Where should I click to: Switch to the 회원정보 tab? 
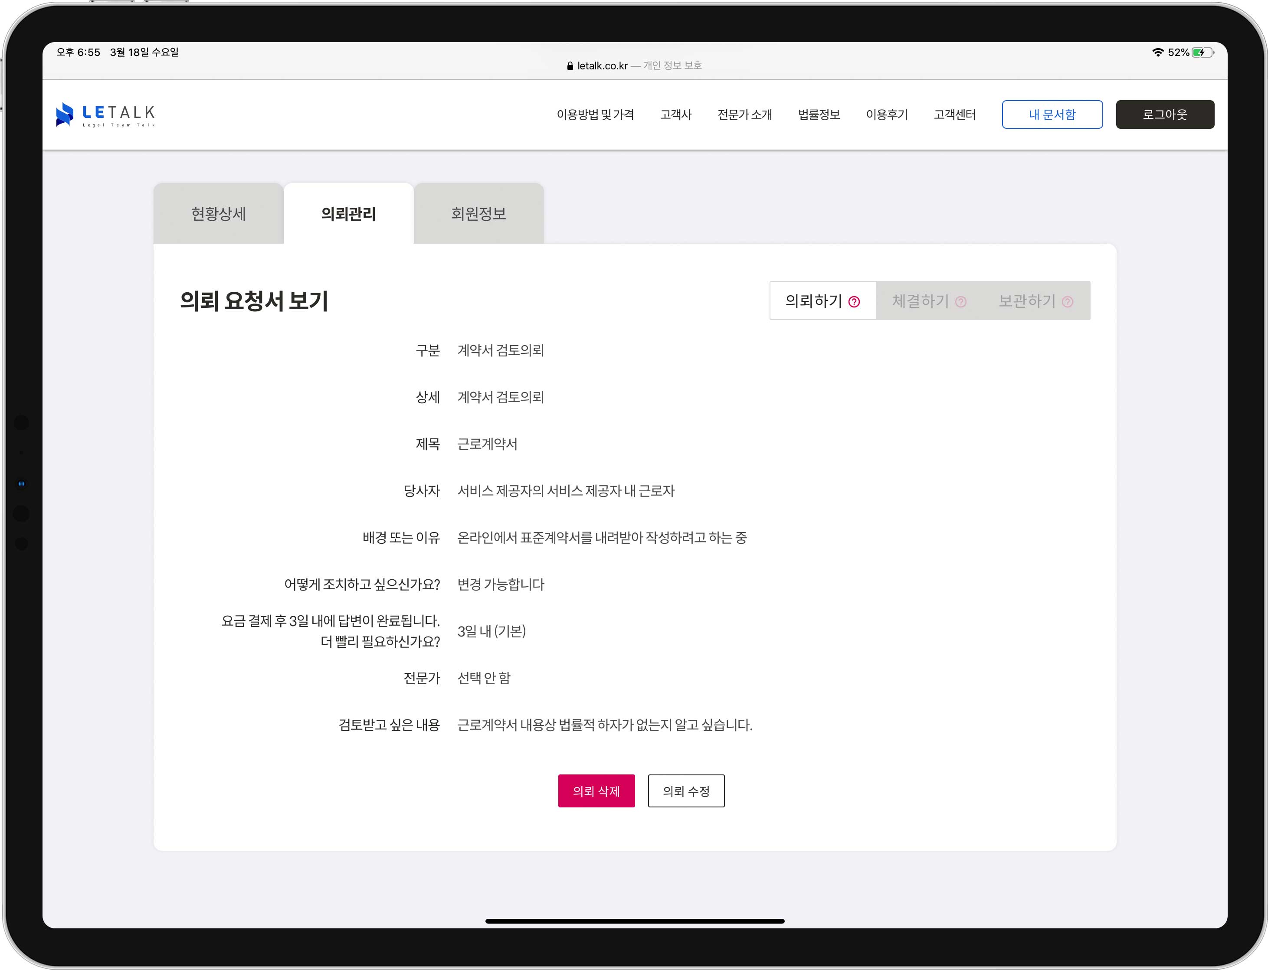(478, 214)
